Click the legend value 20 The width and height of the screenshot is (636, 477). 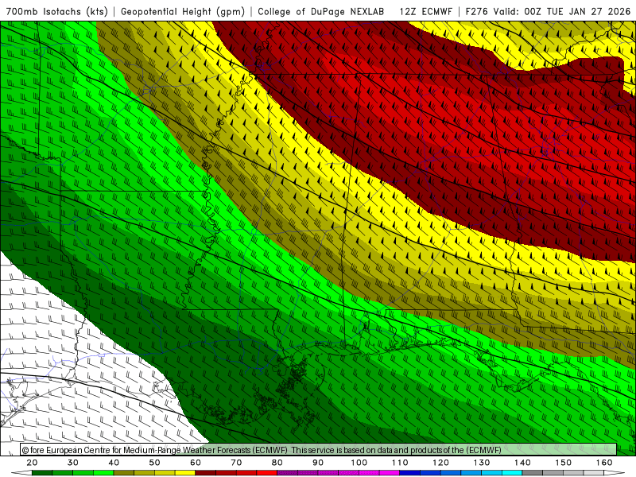(x=32, y=463)
